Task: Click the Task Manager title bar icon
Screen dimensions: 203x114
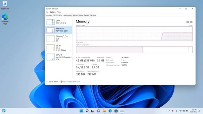Action: (x=47, y=9)
